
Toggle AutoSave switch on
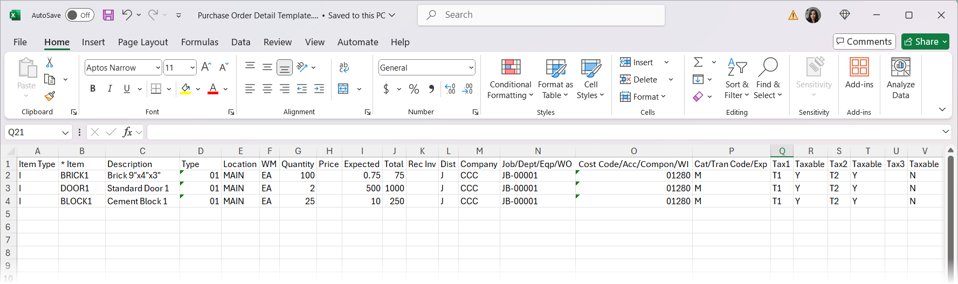point(80,15)
